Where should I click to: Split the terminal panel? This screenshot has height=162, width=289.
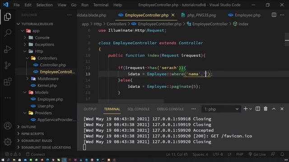click(258, 109)
